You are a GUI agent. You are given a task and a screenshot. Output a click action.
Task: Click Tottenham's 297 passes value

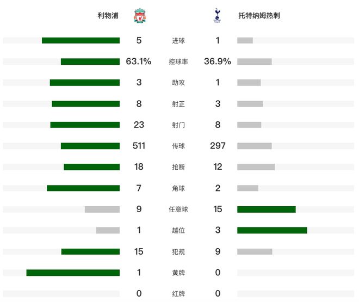[x=218, y=146]
